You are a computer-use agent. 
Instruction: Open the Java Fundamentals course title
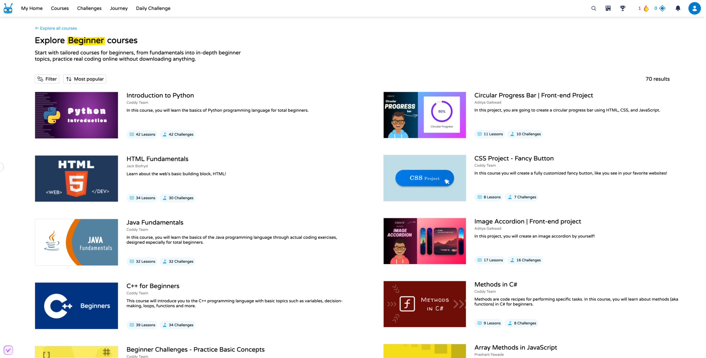pyautogui.click(x=155, y=222)
